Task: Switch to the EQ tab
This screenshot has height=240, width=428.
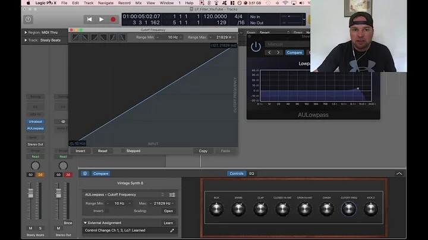Action: (x=251, y=173)
